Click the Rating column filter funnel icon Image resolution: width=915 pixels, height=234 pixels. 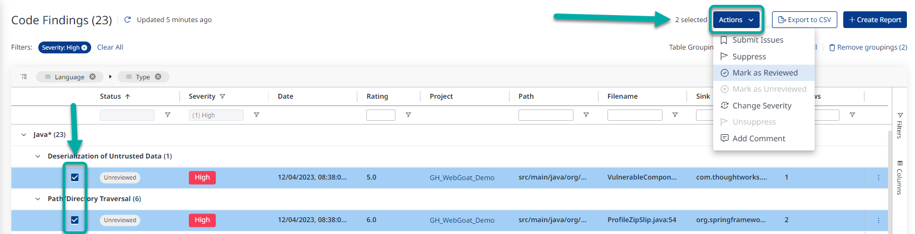(x=408, y=115)
